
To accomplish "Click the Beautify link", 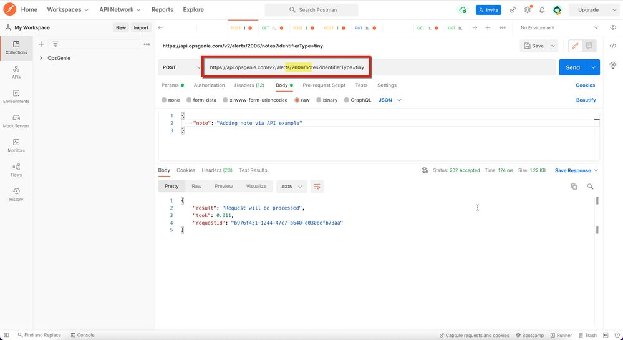I will point(586,100).
